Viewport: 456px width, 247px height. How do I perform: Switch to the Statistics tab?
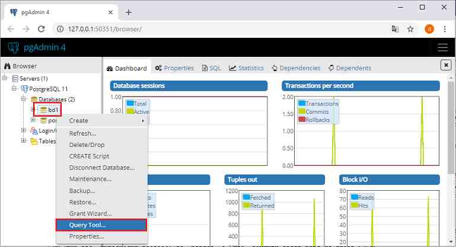[246, 68]
